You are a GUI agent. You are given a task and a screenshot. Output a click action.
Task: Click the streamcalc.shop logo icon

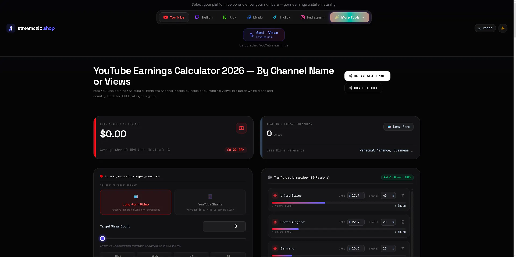pyautogui.click(x=11, y=28)
